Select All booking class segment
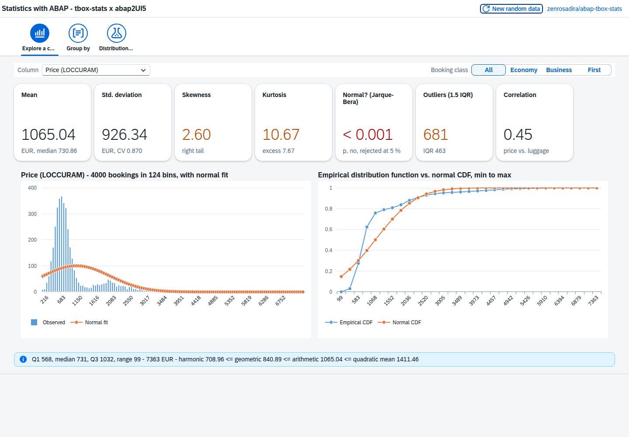This screenshot has height=437, width=629. point(489,70)
